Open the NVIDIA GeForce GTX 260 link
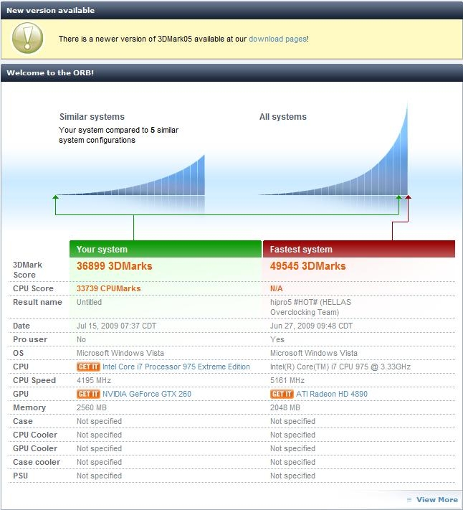This screenshot has height=510, width=463. pyautogui.click(x=147, y=395)
